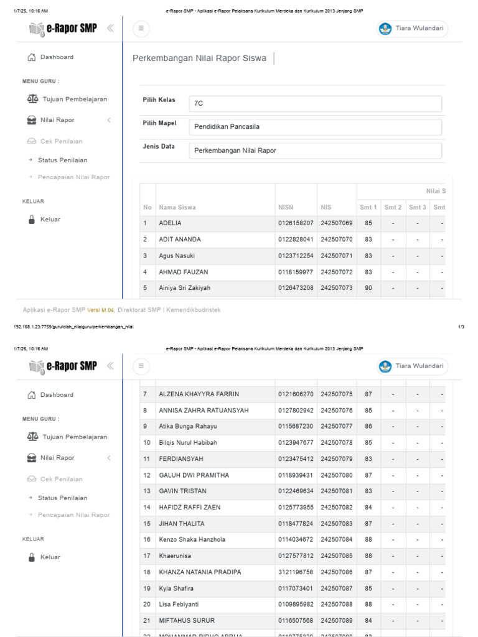Screen dimensions: 478x637
Task: Click the Smt 1 column header
Action: (x=368, y=208)
